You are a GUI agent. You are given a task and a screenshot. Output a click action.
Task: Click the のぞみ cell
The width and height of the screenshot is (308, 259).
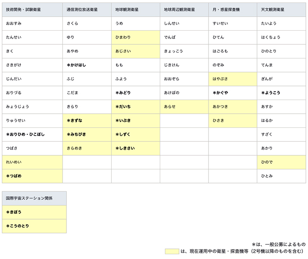(233, 65)
